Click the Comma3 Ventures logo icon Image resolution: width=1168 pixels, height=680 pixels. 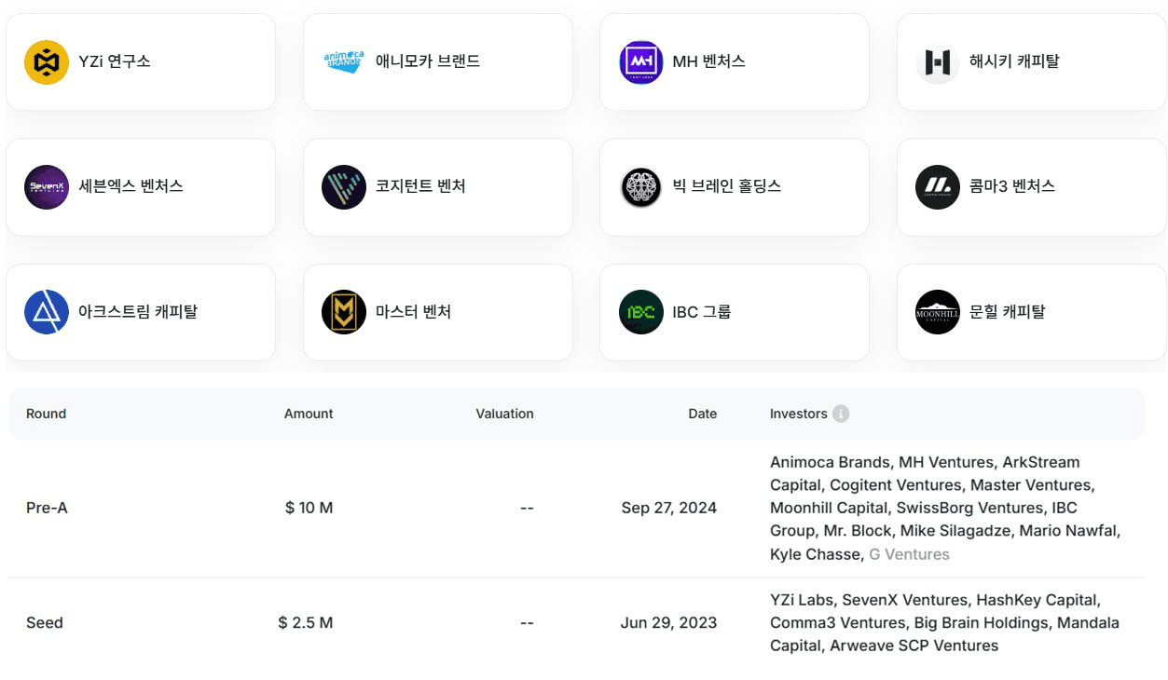coord(938,187)
